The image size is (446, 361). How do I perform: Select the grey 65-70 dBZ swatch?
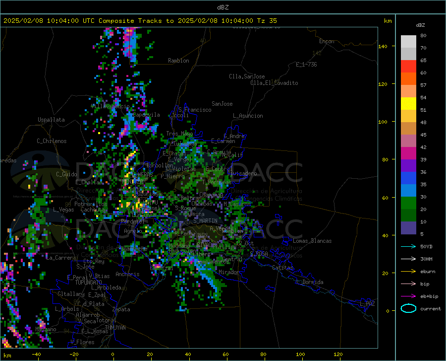[408, 54]
